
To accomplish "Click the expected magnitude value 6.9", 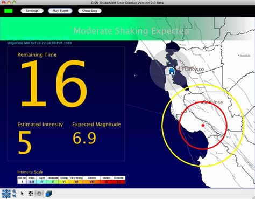I will point(84,138).
